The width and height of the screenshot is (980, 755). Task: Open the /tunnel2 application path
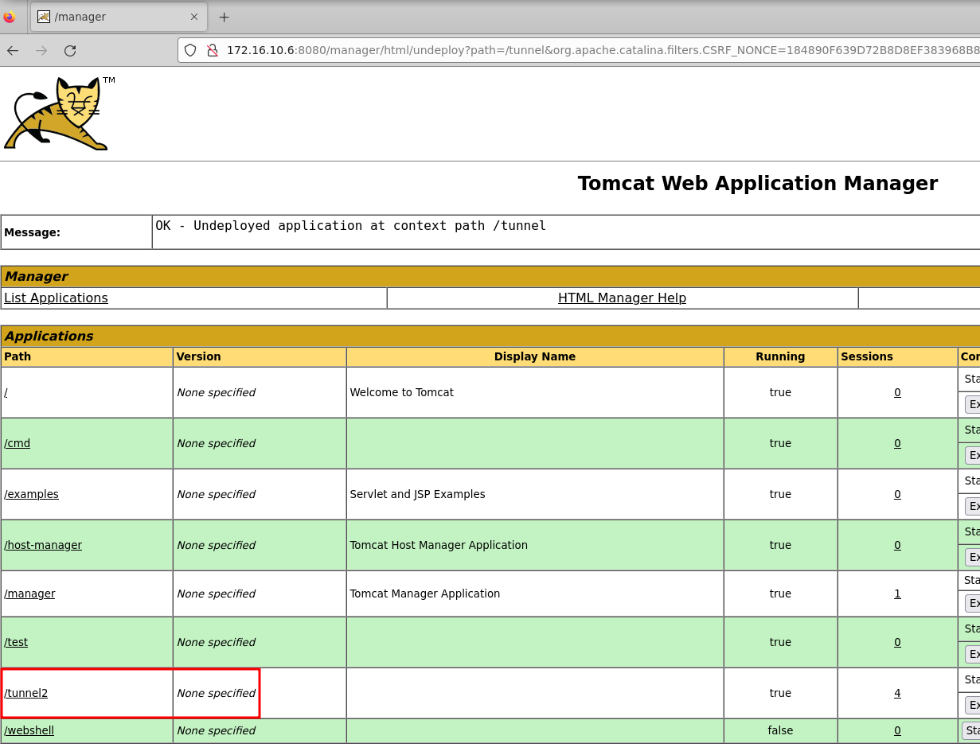click(x=26, y=693)
